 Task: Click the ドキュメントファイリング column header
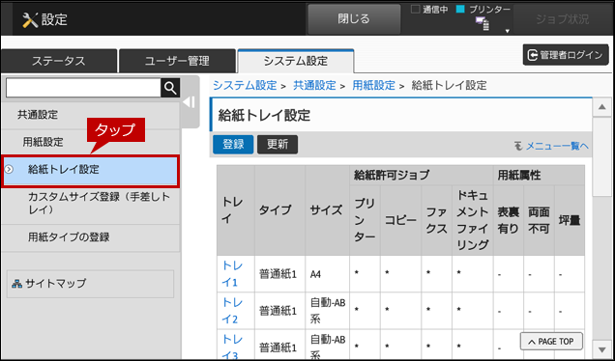click(472, 220)
